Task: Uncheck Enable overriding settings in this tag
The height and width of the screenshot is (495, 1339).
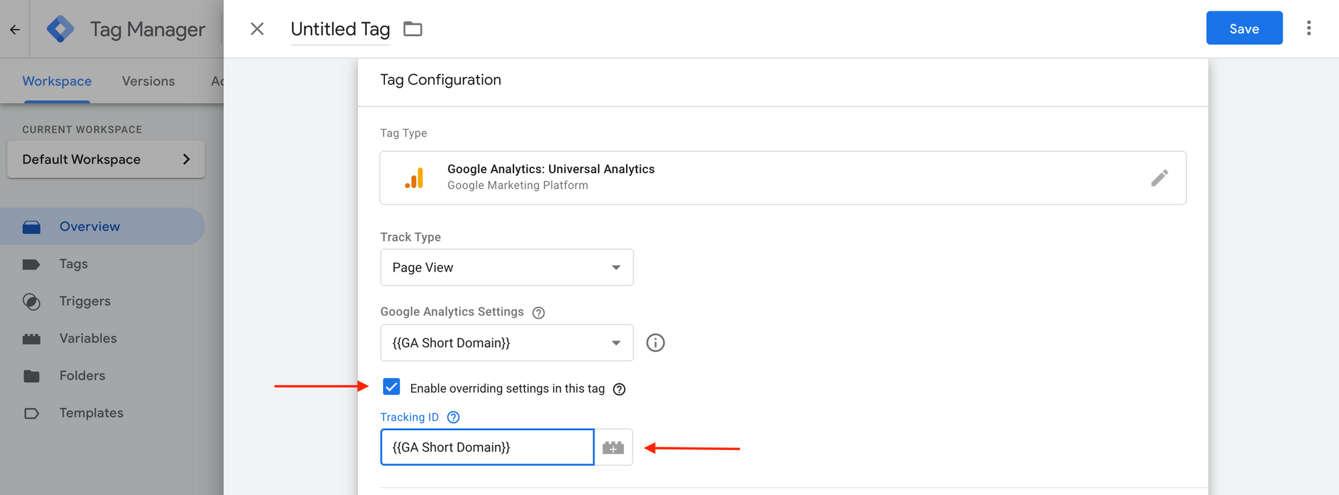Action: pos(392,387)
